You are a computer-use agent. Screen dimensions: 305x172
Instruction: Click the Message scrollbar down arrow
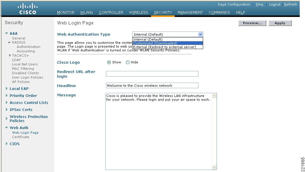pyautogui.click(x=214, y=167)
